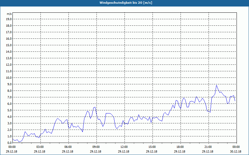Click the 21:00 time label
The width and height of the screenshot is (249, 155).
209,147
